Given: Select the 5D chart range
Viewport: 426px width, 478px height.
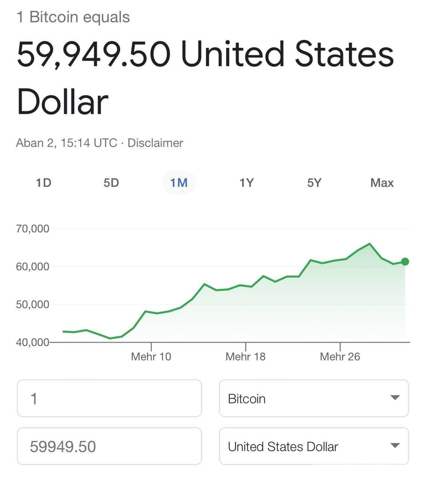Looking at the screenshot, I should click(111, 183).
